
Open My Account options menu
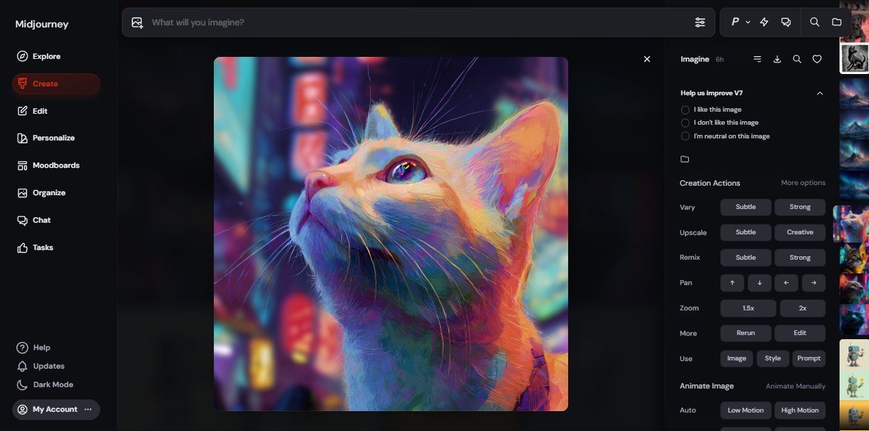88,410
